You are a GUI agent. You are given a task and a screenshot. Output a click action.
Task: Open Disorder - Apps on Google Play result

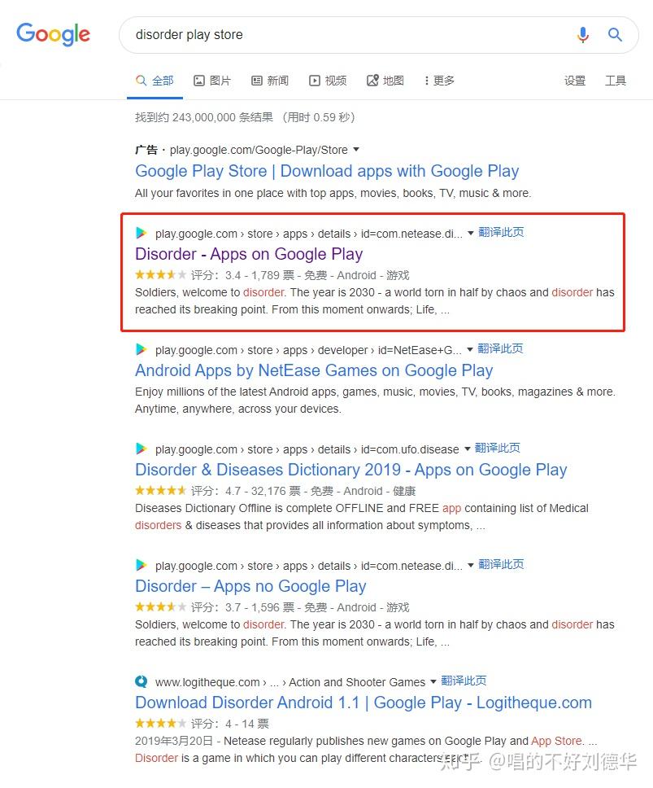point(249,254)
